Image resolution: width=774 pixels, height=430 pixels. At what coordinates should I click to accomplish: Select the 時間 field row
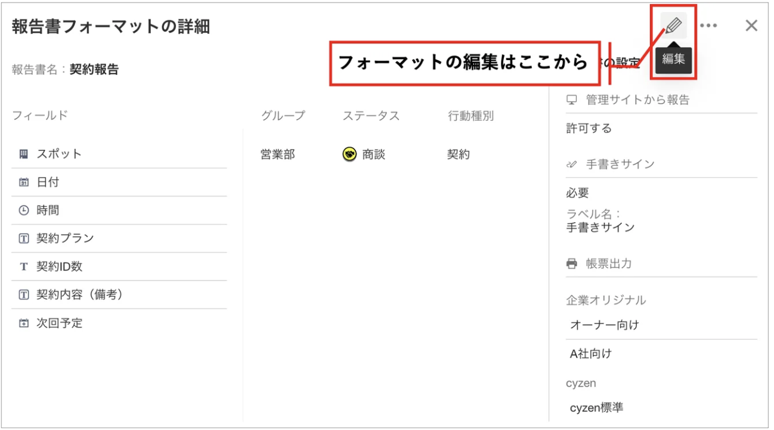point(119,210)
